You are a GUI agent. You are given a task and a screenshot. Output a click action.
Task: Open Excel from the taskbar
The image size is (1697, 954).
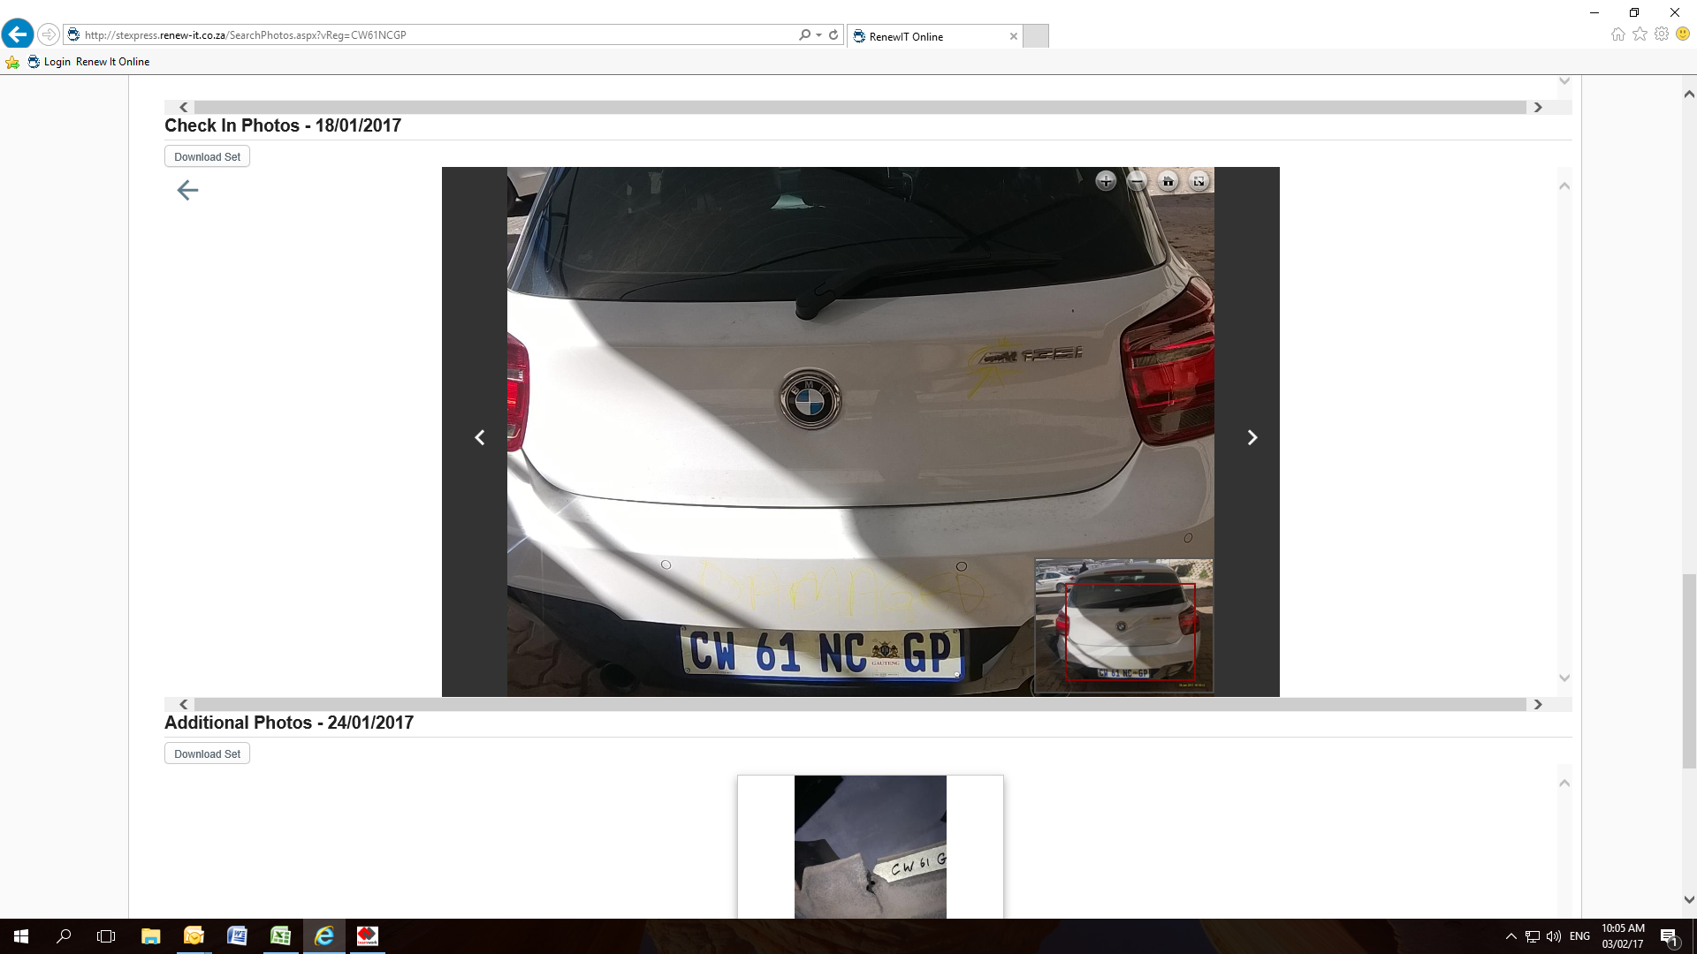click(x=280, y=936)
